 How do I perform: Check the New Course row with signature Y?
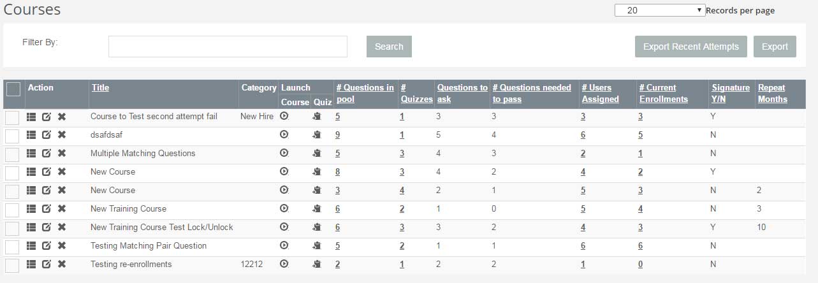click(12, 173)
